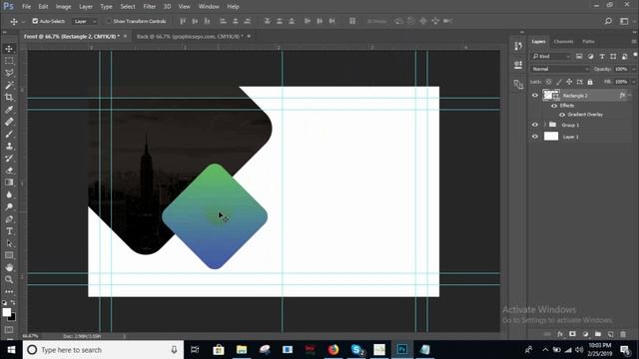
Task: Toggle Quick Mask mode
Action: (x=9, y=330)
